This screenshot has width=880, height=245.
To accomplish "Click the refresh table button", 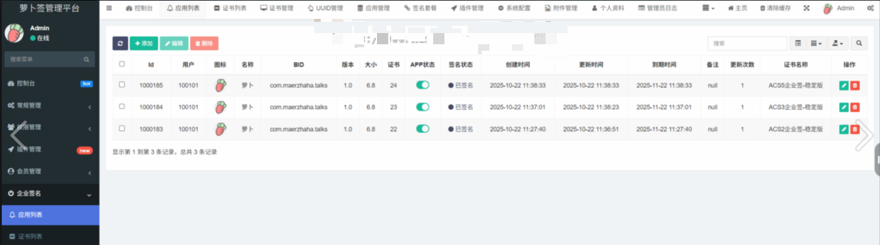I will [x=120, y=43].
